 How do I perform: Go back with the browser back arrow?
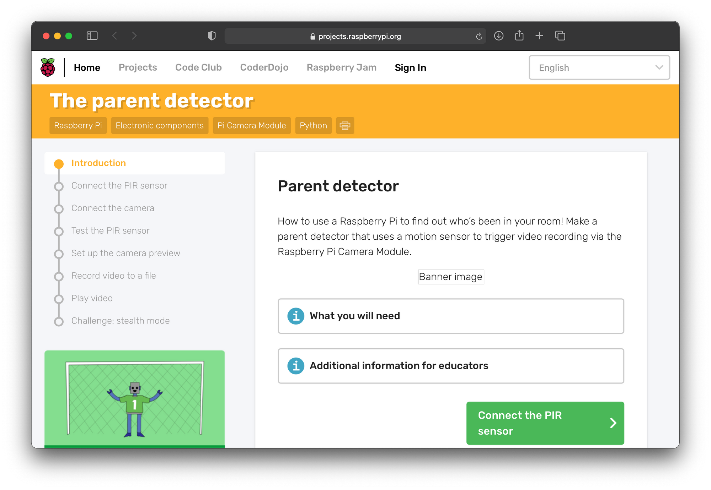[x=114, y=36]
